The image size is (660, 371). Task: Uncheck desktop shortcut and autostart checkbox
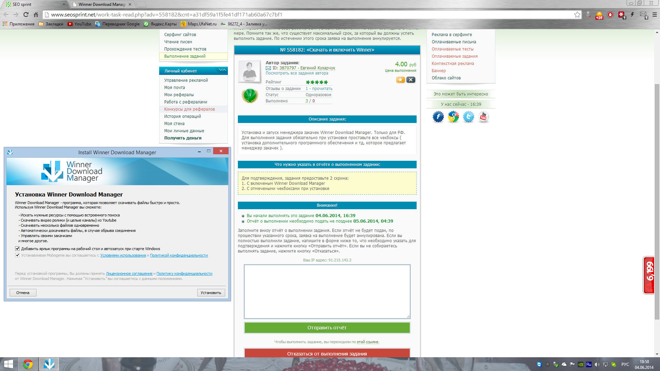pyautogui.click(x=17, y=248)
